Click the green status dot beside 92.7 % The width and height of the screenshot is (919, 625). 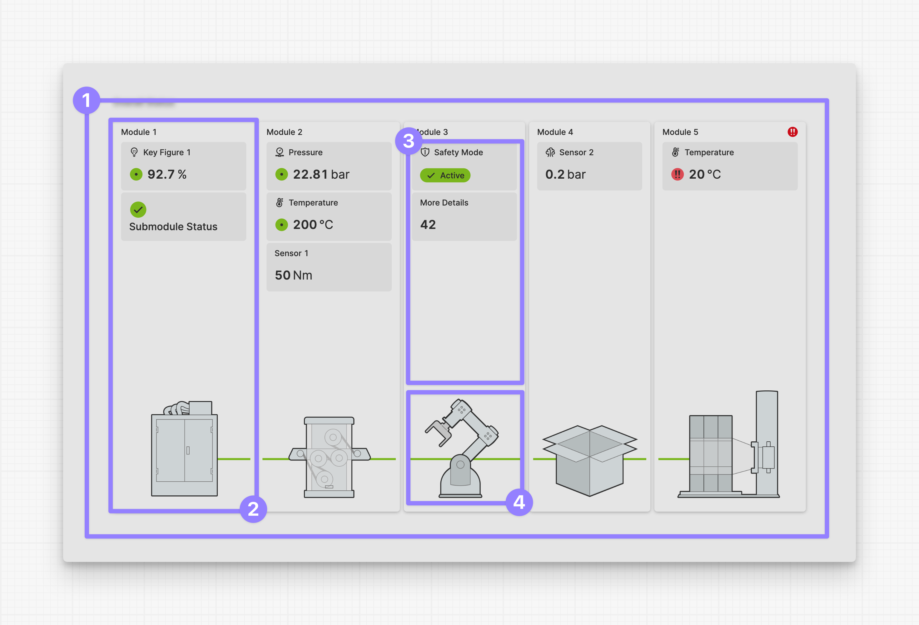pos(136,174)
